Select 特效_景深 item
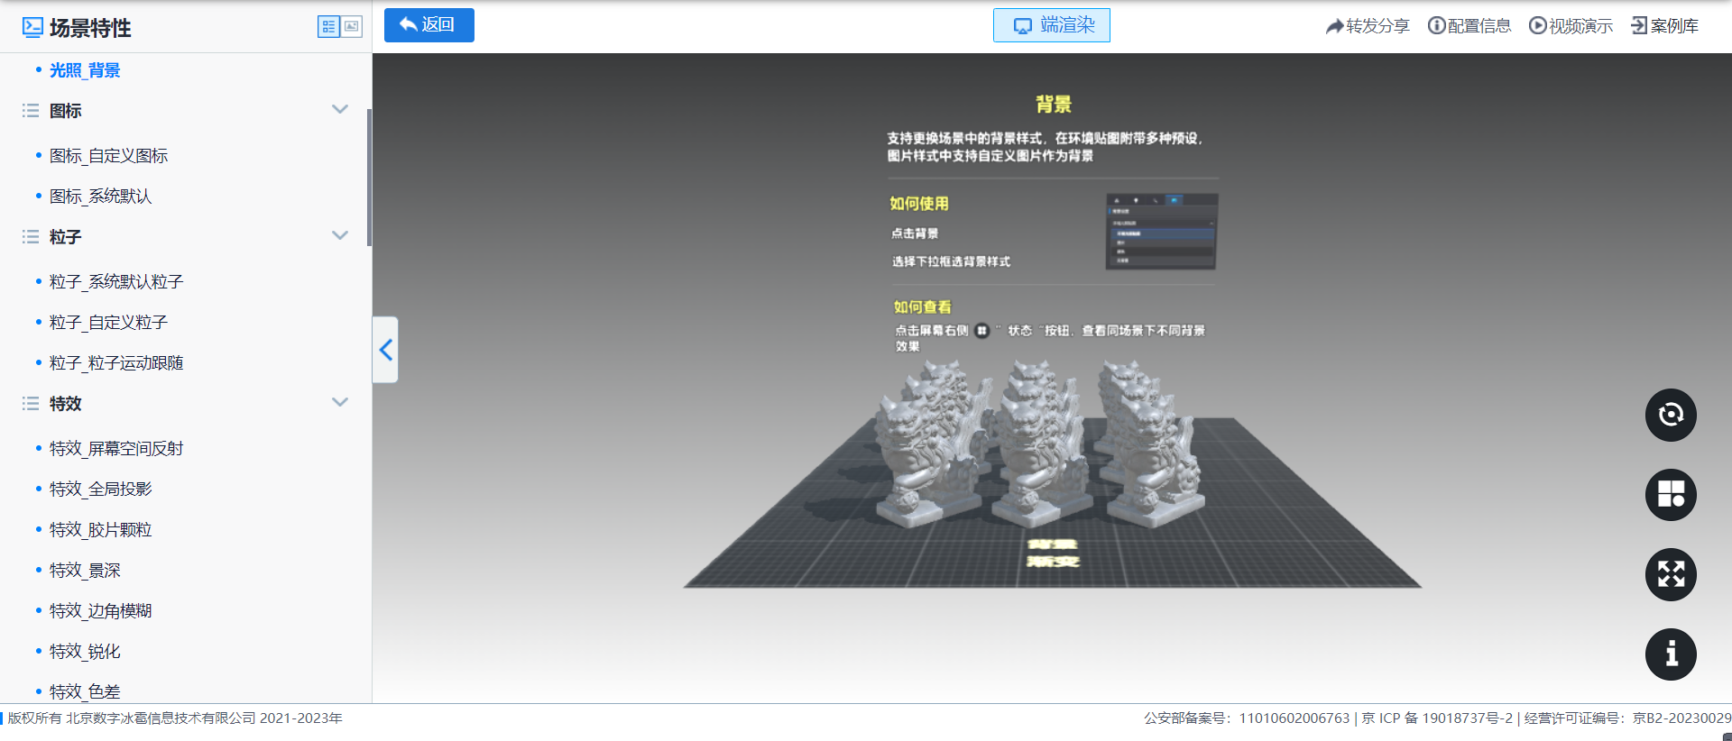Viewport: 1732px width, 741px height. click(x=85, y=571)
